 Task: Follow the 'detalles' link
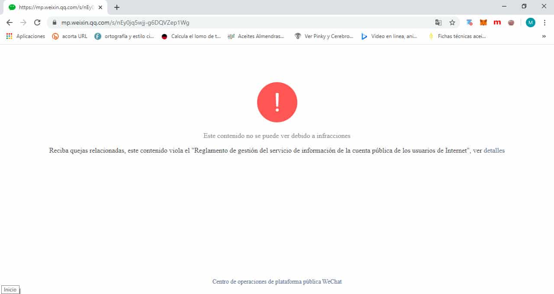494,150
